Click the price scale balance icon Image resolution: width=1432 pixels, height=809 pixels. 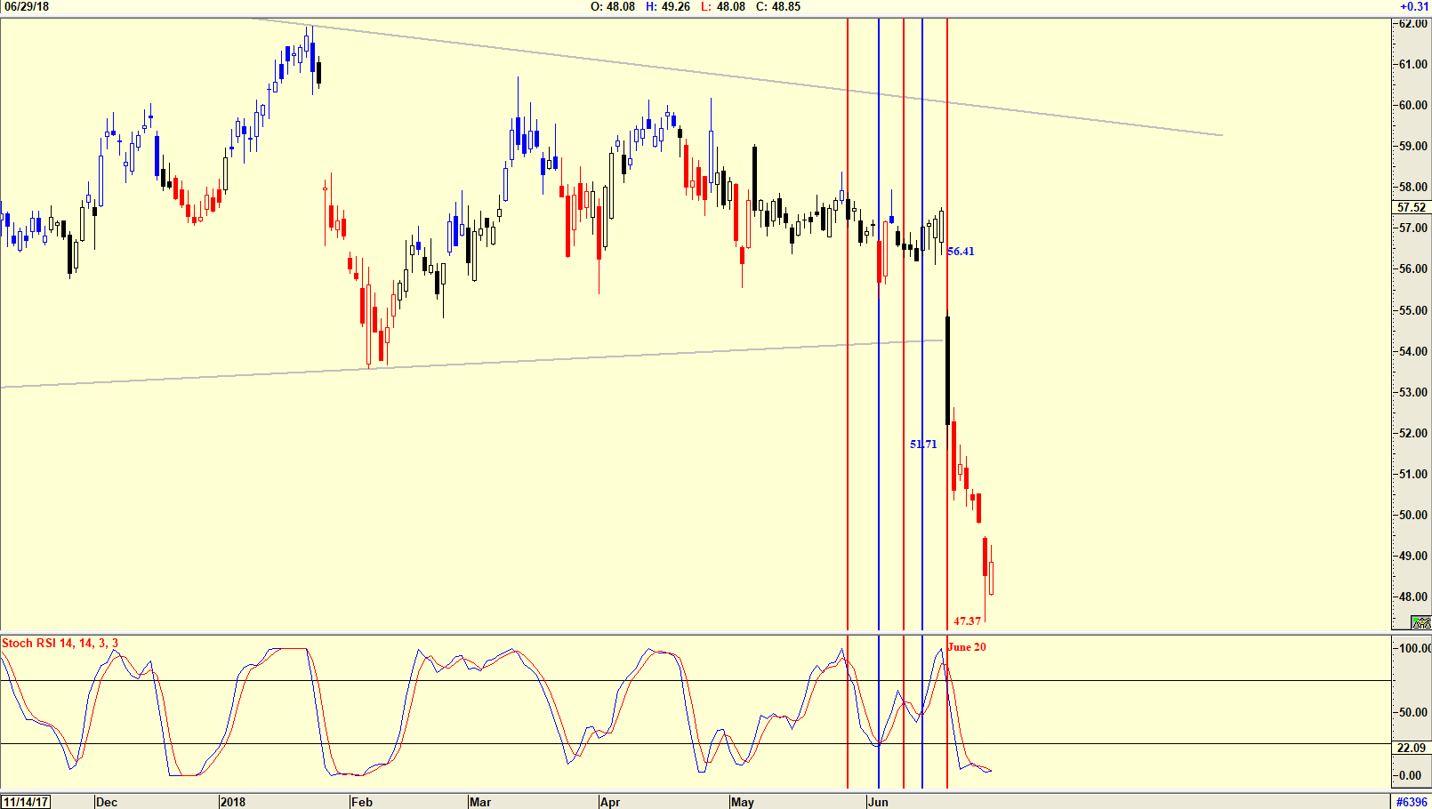pyautogui.click(x=1420, y=622)
